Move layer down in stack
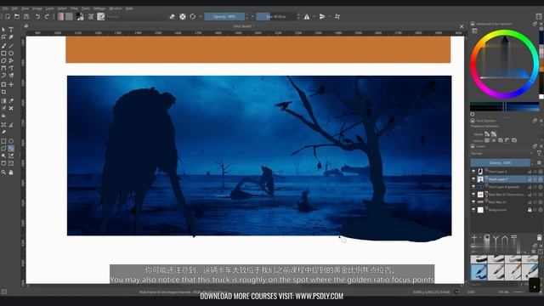544x306 pixels. pos(496,238)
